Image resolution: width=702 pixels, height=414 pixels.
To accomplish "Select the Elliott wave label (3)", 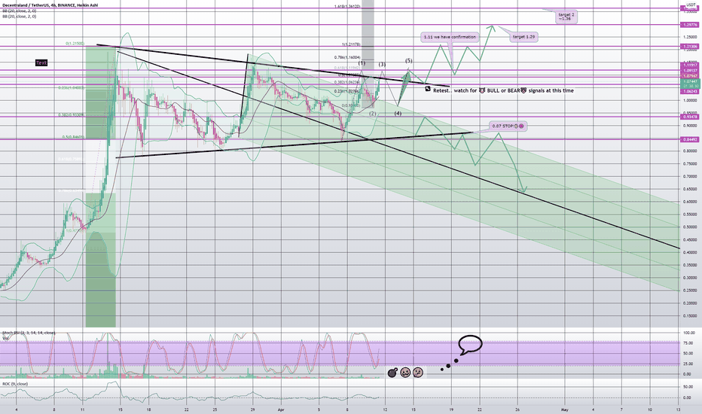I will (x=382, y=65).
